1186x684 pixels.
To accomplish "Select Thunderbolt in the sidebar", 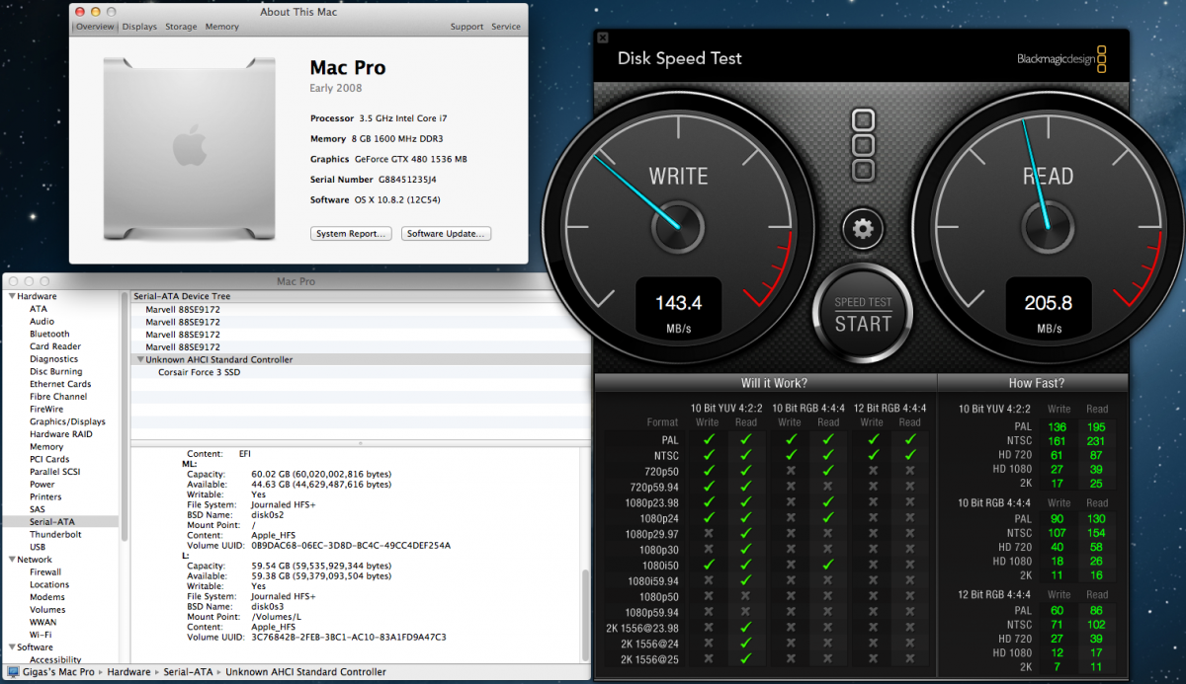I will point(55,534).
